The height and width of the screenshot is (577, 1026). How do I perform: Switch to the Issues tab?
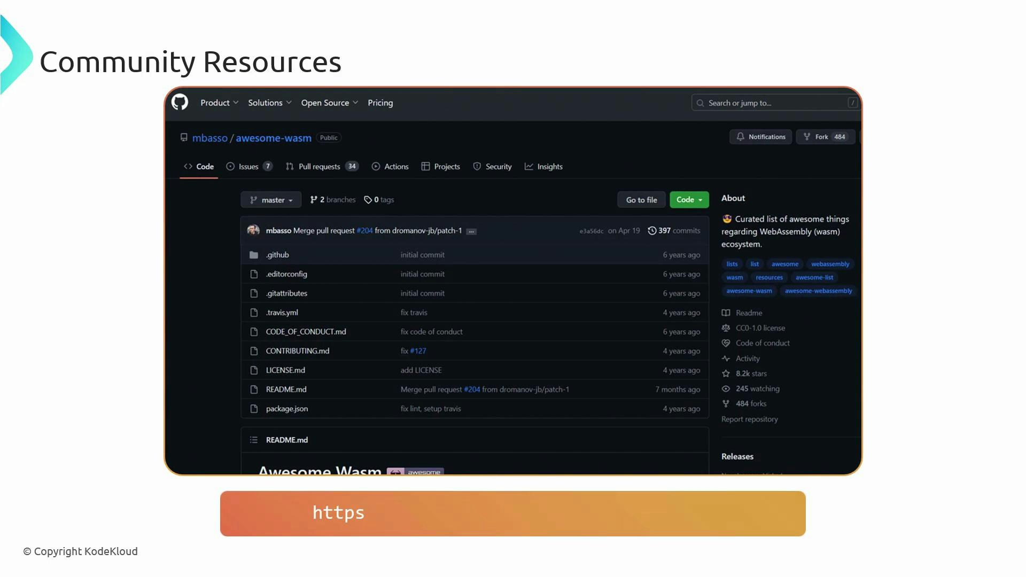pyautogui.click(x=247, y=166)
